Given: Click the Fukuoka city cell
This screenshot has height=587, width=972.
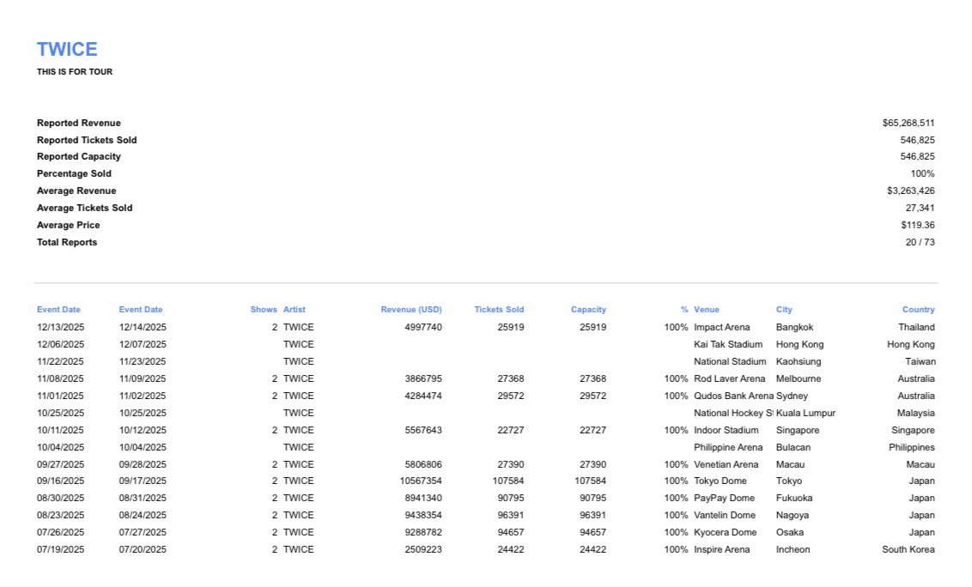Looking at the screenshot, I should pos(794,499).
